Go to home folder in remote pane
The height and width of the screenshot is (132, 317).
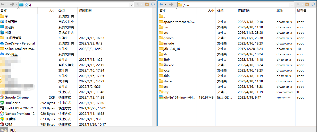click(307, 4)
